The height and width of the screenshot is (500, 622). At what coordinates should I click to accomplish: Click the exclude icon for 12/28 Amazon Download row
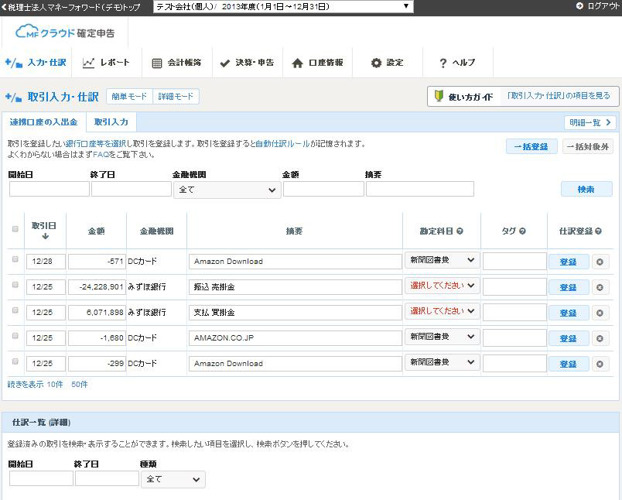click(600, 262)
